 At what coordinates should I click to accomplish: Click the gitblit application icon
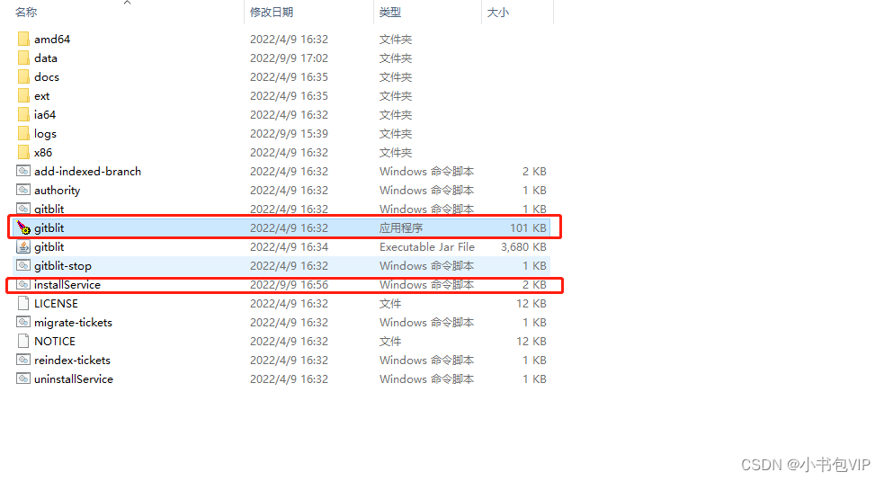pos(23,227)
